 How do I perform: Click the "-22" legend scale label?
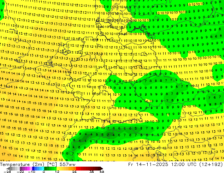[20, 172]
